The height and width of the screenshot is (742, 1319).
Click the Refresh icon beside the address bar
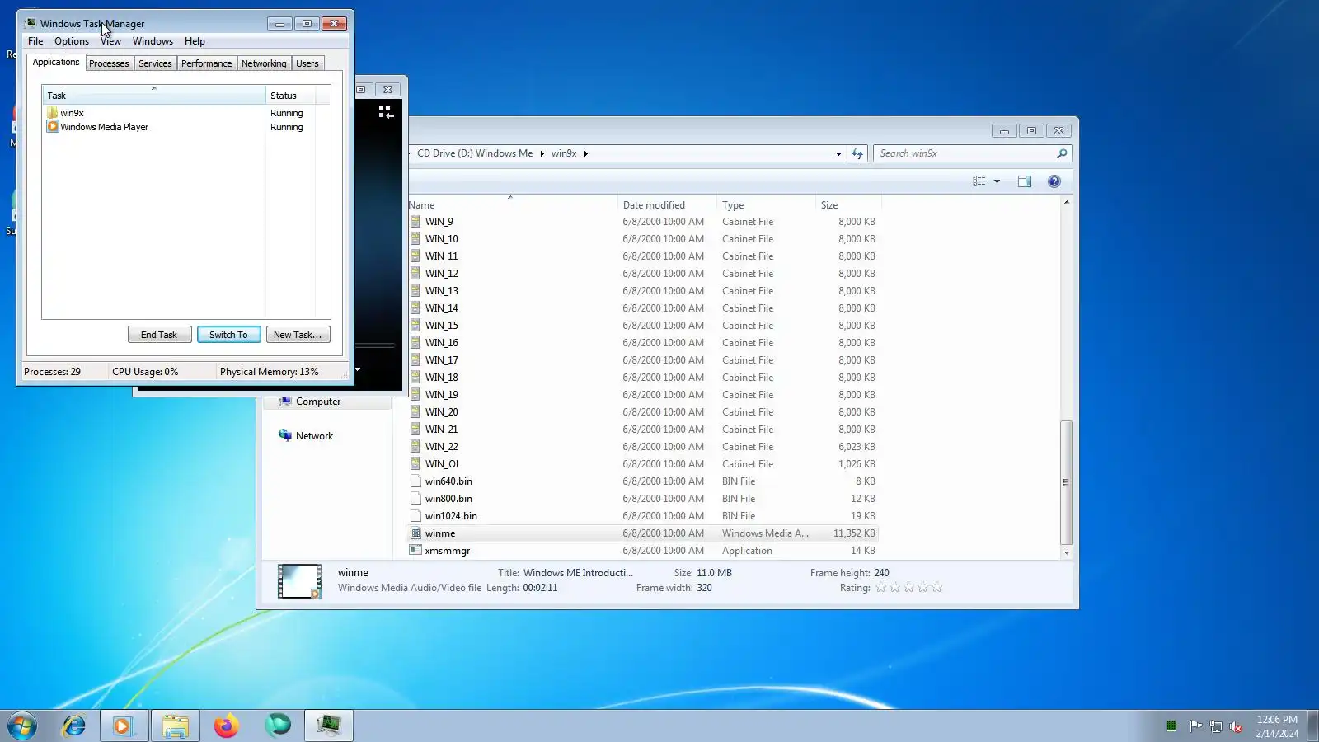(857, 153)
